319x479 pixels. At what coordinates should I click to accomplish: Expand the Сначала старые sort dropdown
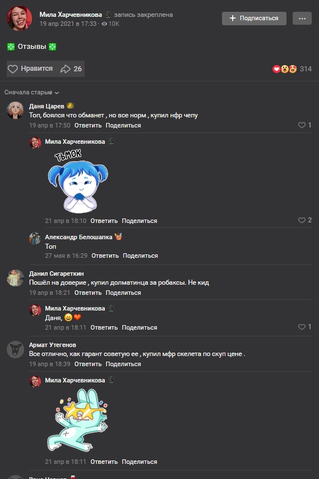click(31, 92)
